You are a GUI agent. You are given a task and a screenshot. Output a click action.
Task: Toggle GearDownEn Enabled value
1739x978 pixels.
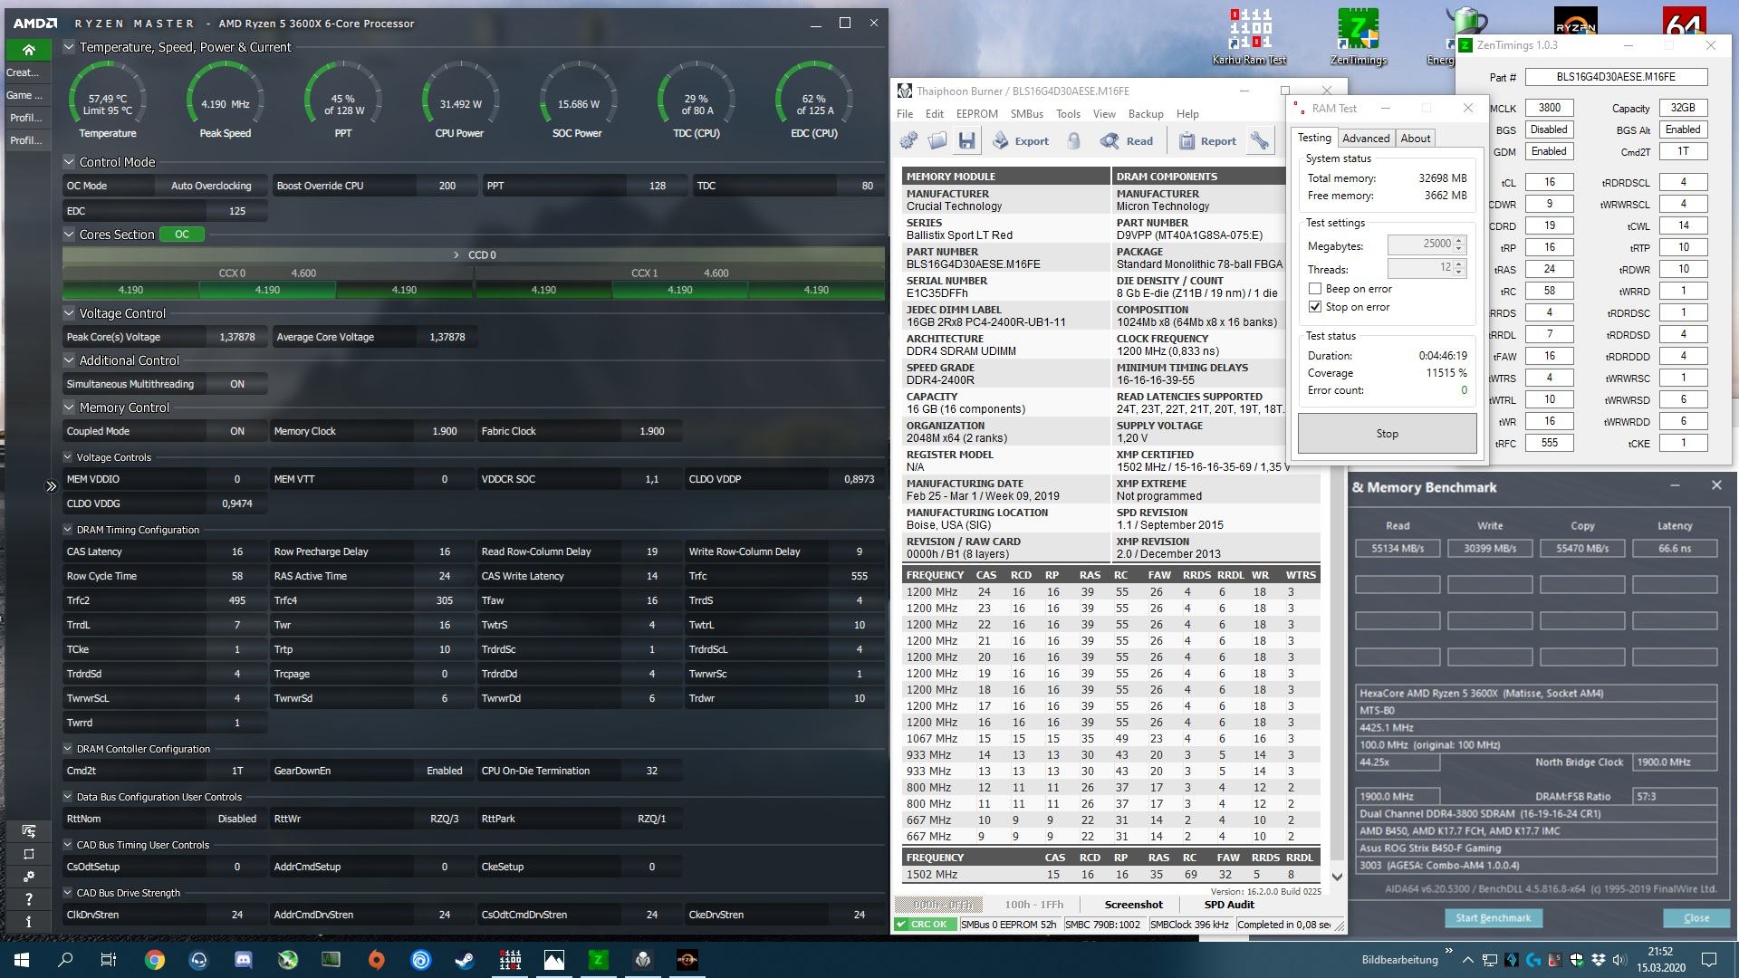pyautogui.click(x=444, y=771)
